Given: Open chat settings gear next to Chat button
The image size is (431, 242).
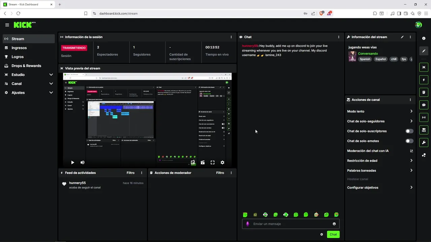Looking at the screenshot, I should [x=322, y=234].
